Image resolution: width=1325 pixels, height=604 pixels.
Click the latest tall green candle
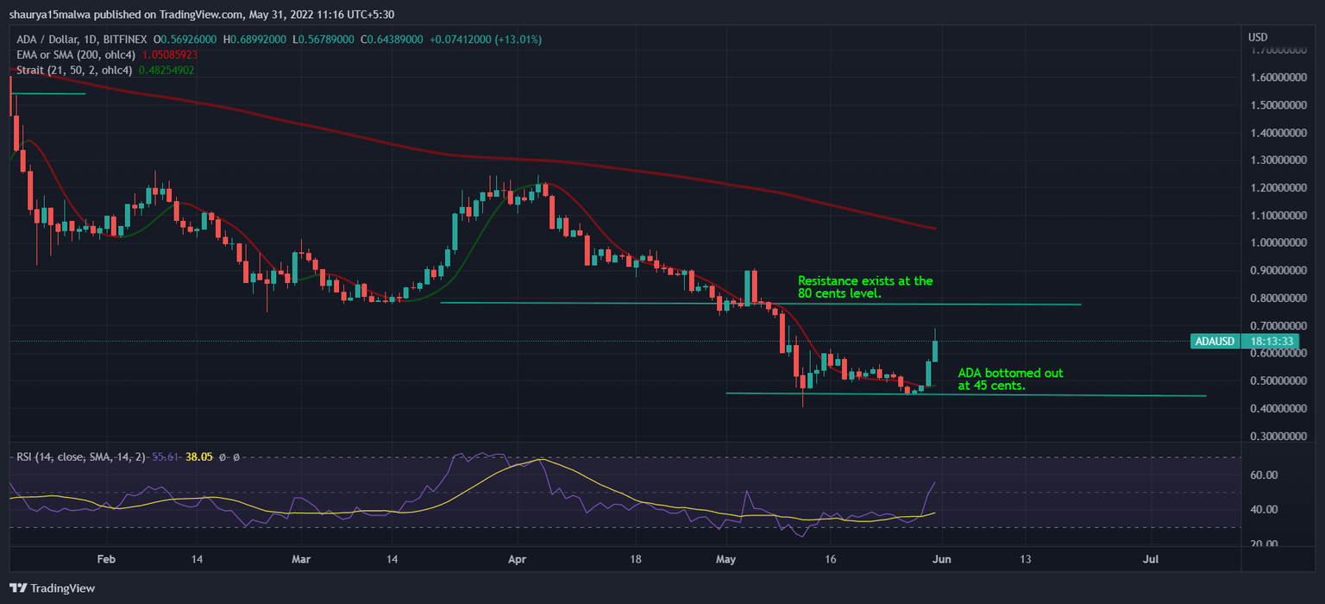[936, 350]
